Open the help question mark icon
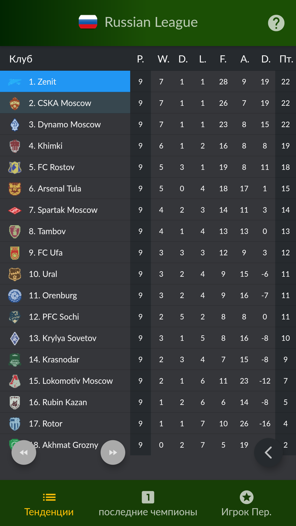This screenshot has width=296, height=526. click(276, 23)
